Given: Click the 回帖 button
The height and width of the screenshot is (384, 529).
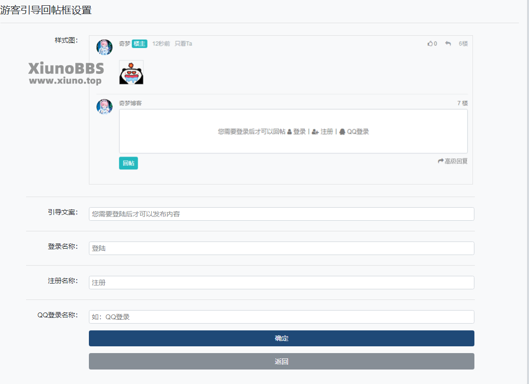Looking at the screenshot, I should tap(129, 163).
